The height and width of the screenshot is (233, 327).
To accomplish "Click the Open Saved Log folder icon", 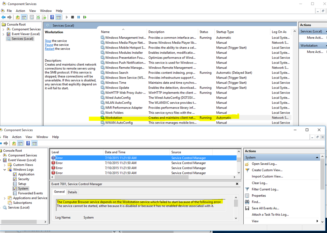I will coord(247,164).
